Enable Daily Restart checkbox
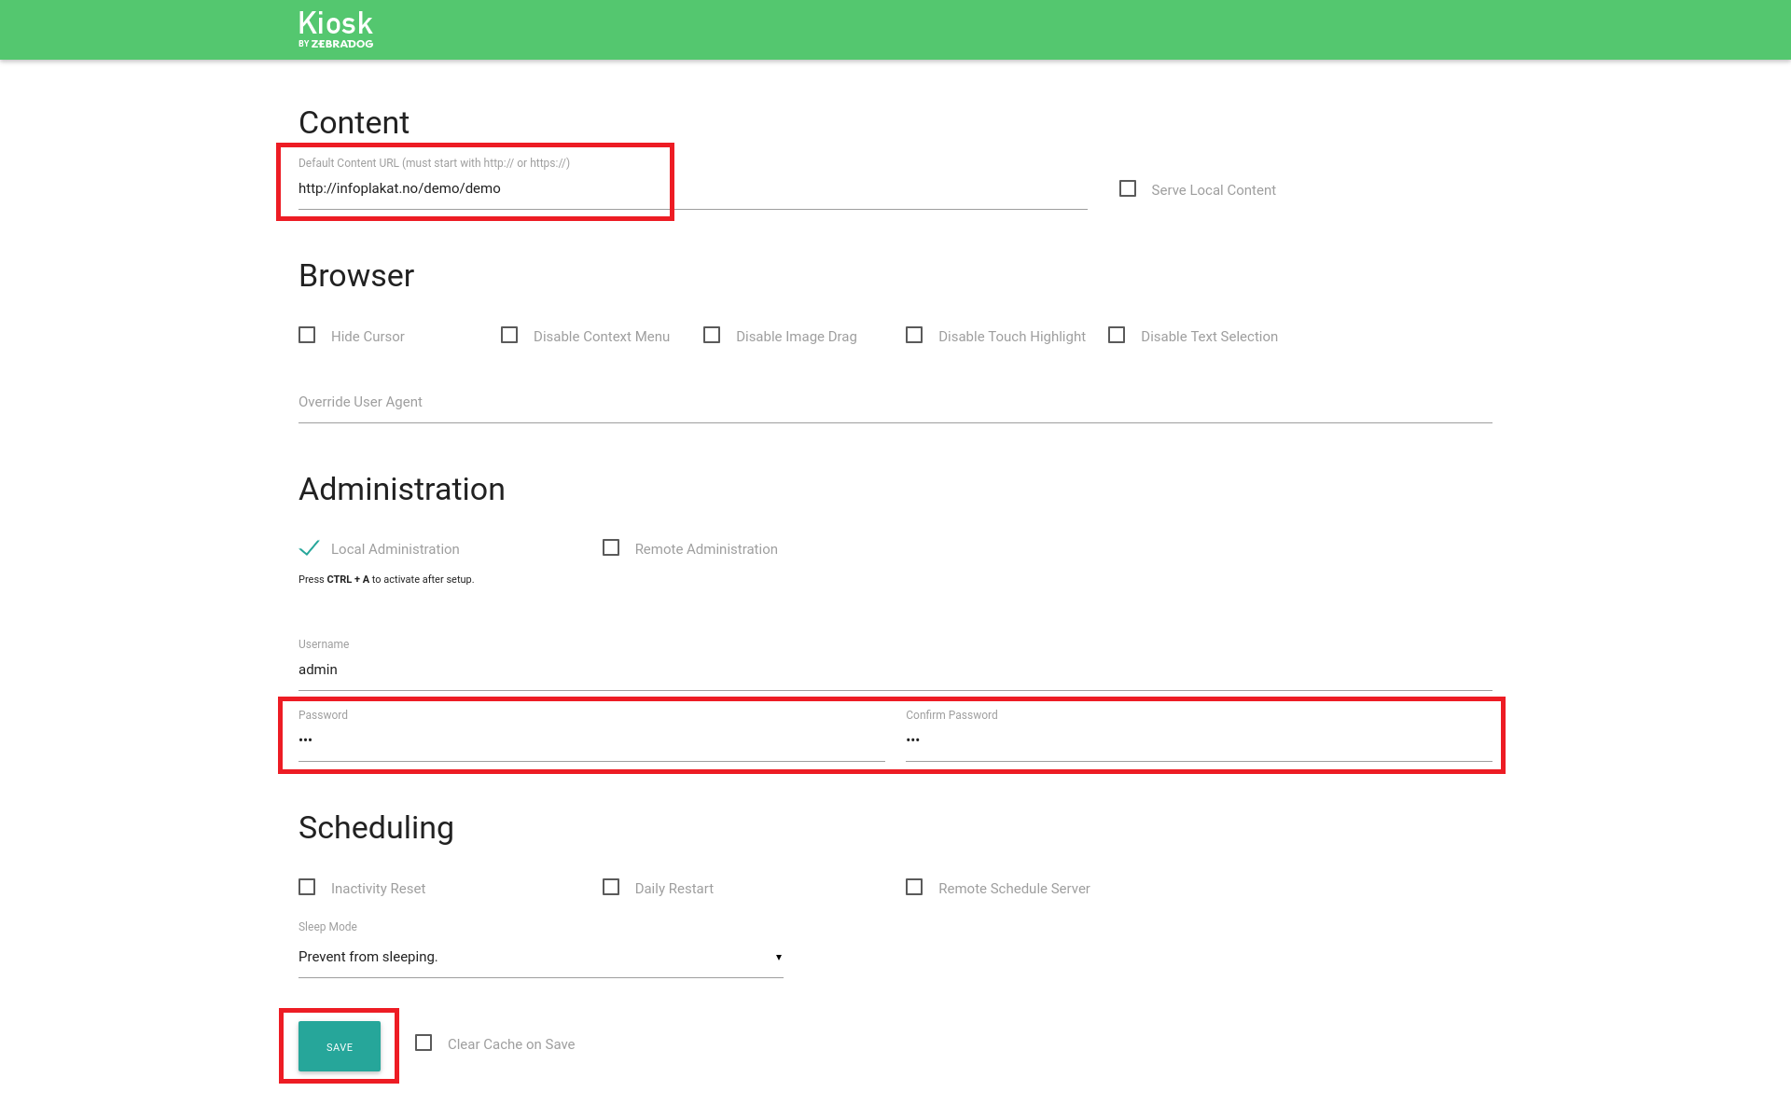This screenshot has width=1791, height=1119. pyautogui.click(x=611, y=888)
